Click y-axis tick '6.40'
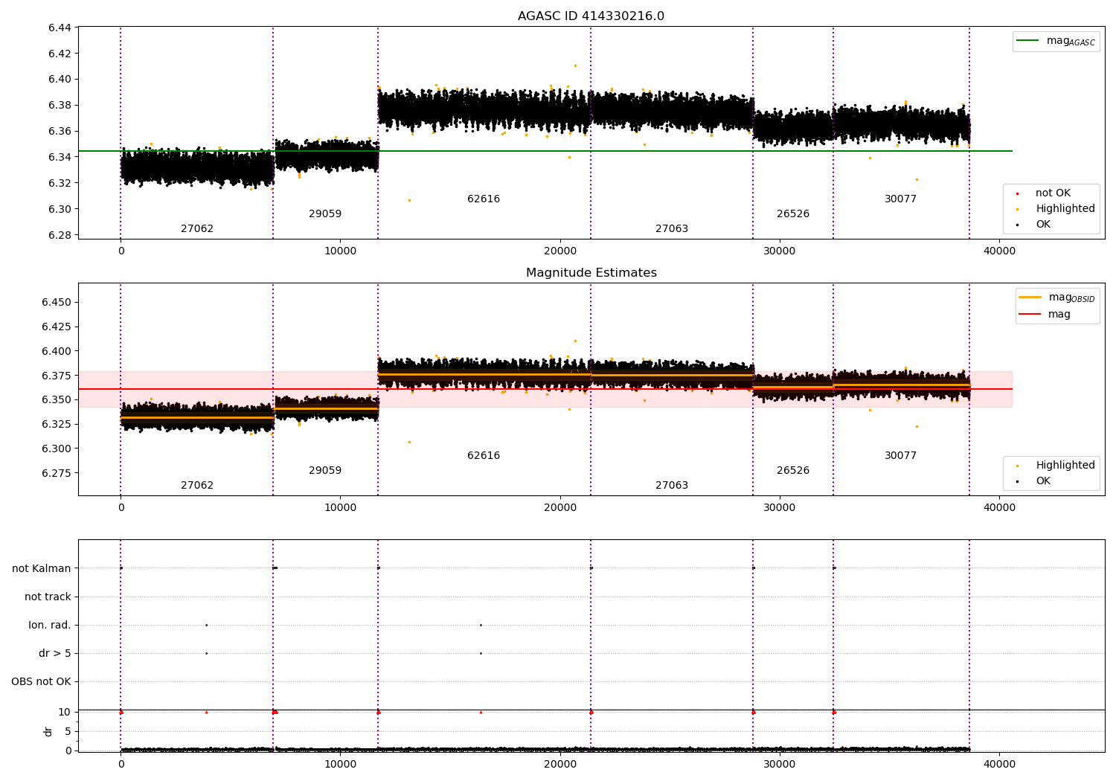This screenshot has width=1116, height=781. pos(60,80)
